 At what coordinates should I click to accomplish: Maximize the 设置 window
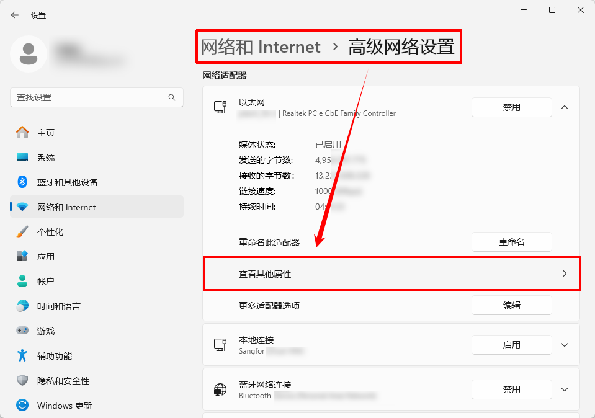[552, 10]
